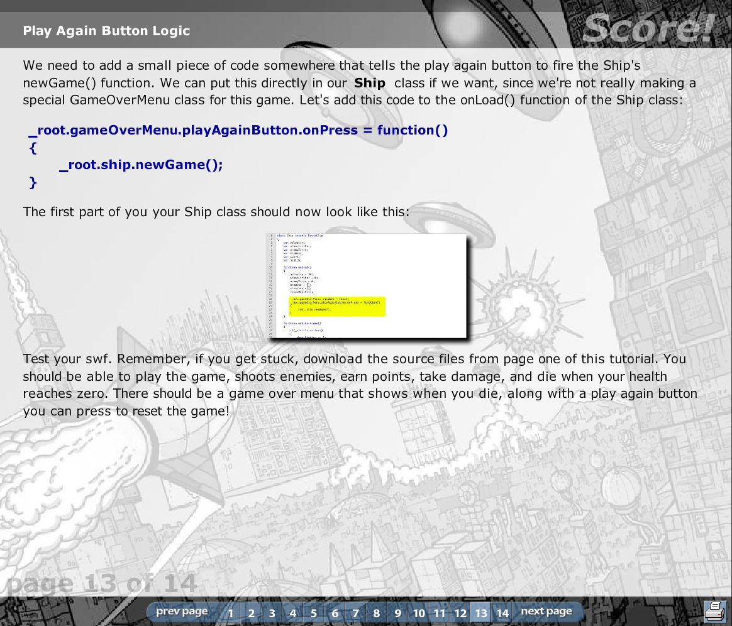
Task: Jump to tutorial page 3
Action: [272, 613]
